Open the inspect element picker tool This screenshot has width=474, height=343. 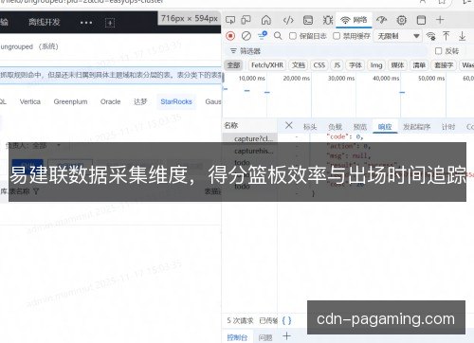(230, 20)
